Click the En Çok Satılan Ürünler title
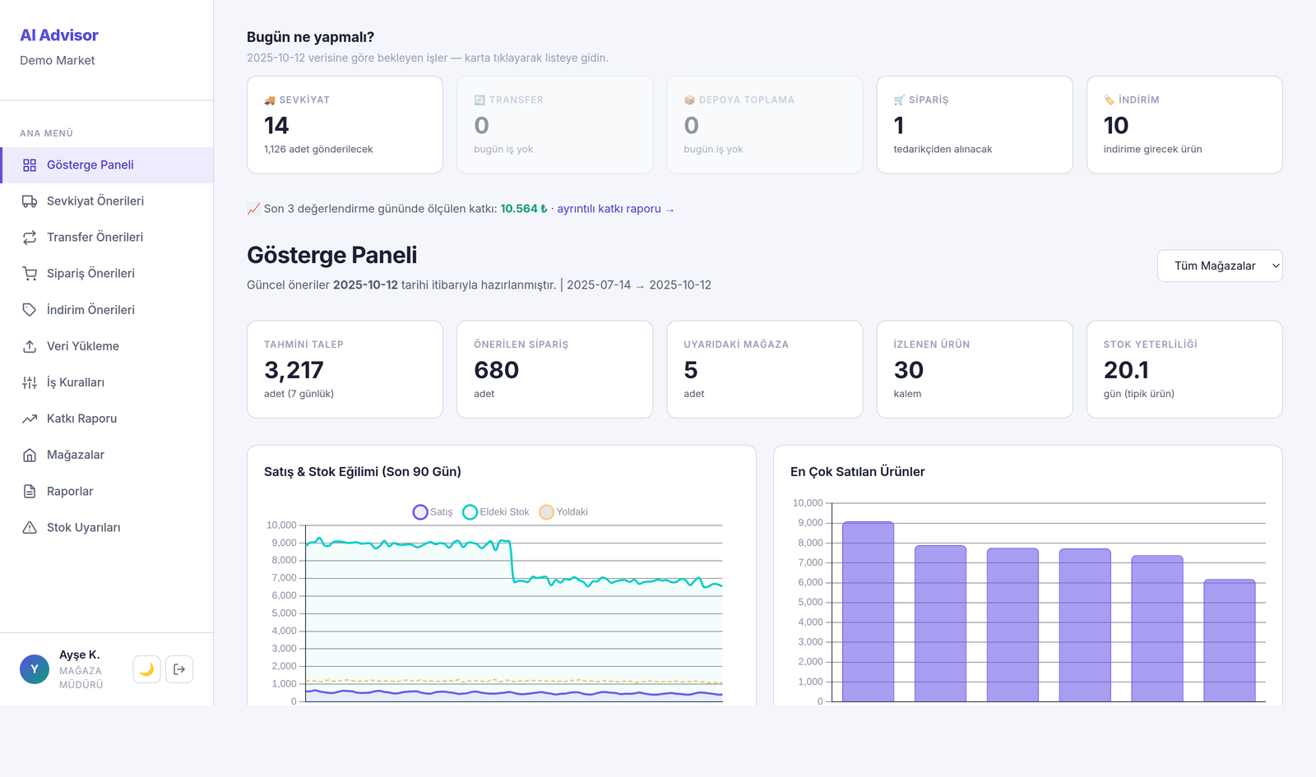Viewport: 1316px width, 777px height. point(858,472)
